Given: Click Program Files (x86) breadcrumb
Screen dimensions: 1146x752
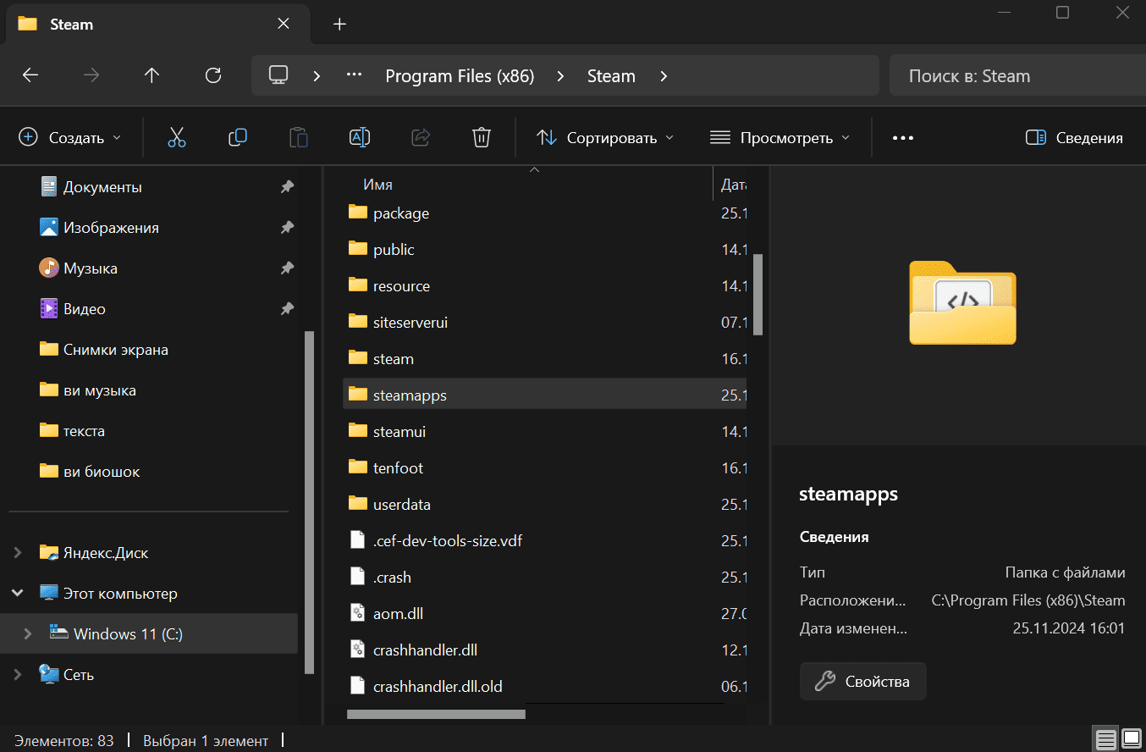Looking at the screenshot, I should (460, 75).
